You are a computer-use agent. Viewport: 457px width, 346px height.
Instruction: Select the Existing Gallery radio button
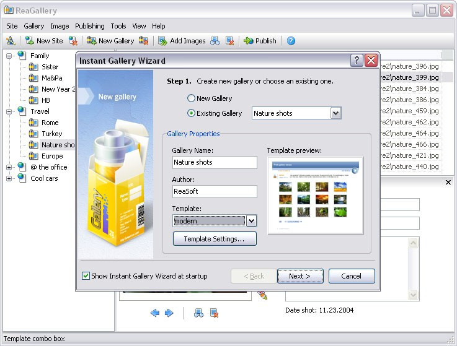[x=191, y=113]
